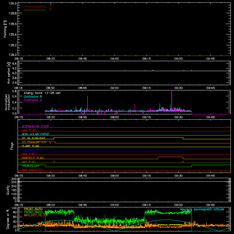The width and height of the screenshot is (234, 234).
Task: Click '08:45' time label under pointing plot
Action: [82, 59]
